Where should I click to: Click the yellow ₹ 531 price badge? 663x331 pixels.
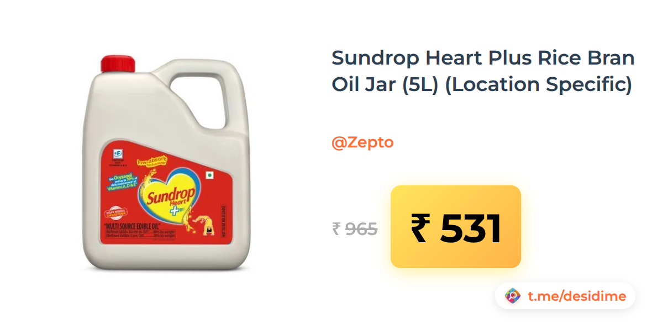coord(456,227)
